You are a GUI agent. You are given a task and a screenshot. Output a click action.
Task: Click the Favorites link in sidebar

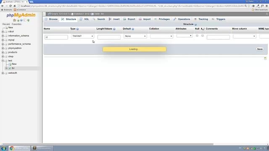[x=17, y=24]
